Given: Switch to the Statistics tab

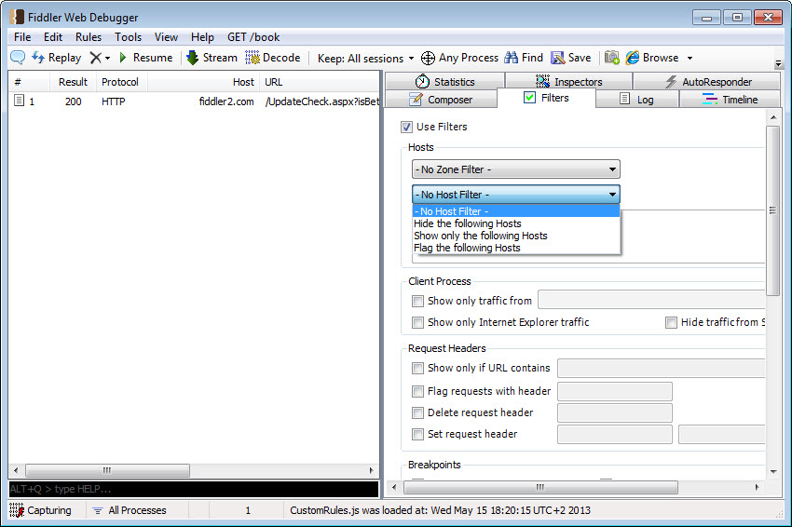Looking at the screenshot, I should tap(445, 81).
